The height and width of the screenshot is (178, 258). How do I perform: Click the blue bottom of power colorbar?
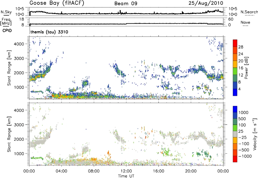tap(235, 93)
